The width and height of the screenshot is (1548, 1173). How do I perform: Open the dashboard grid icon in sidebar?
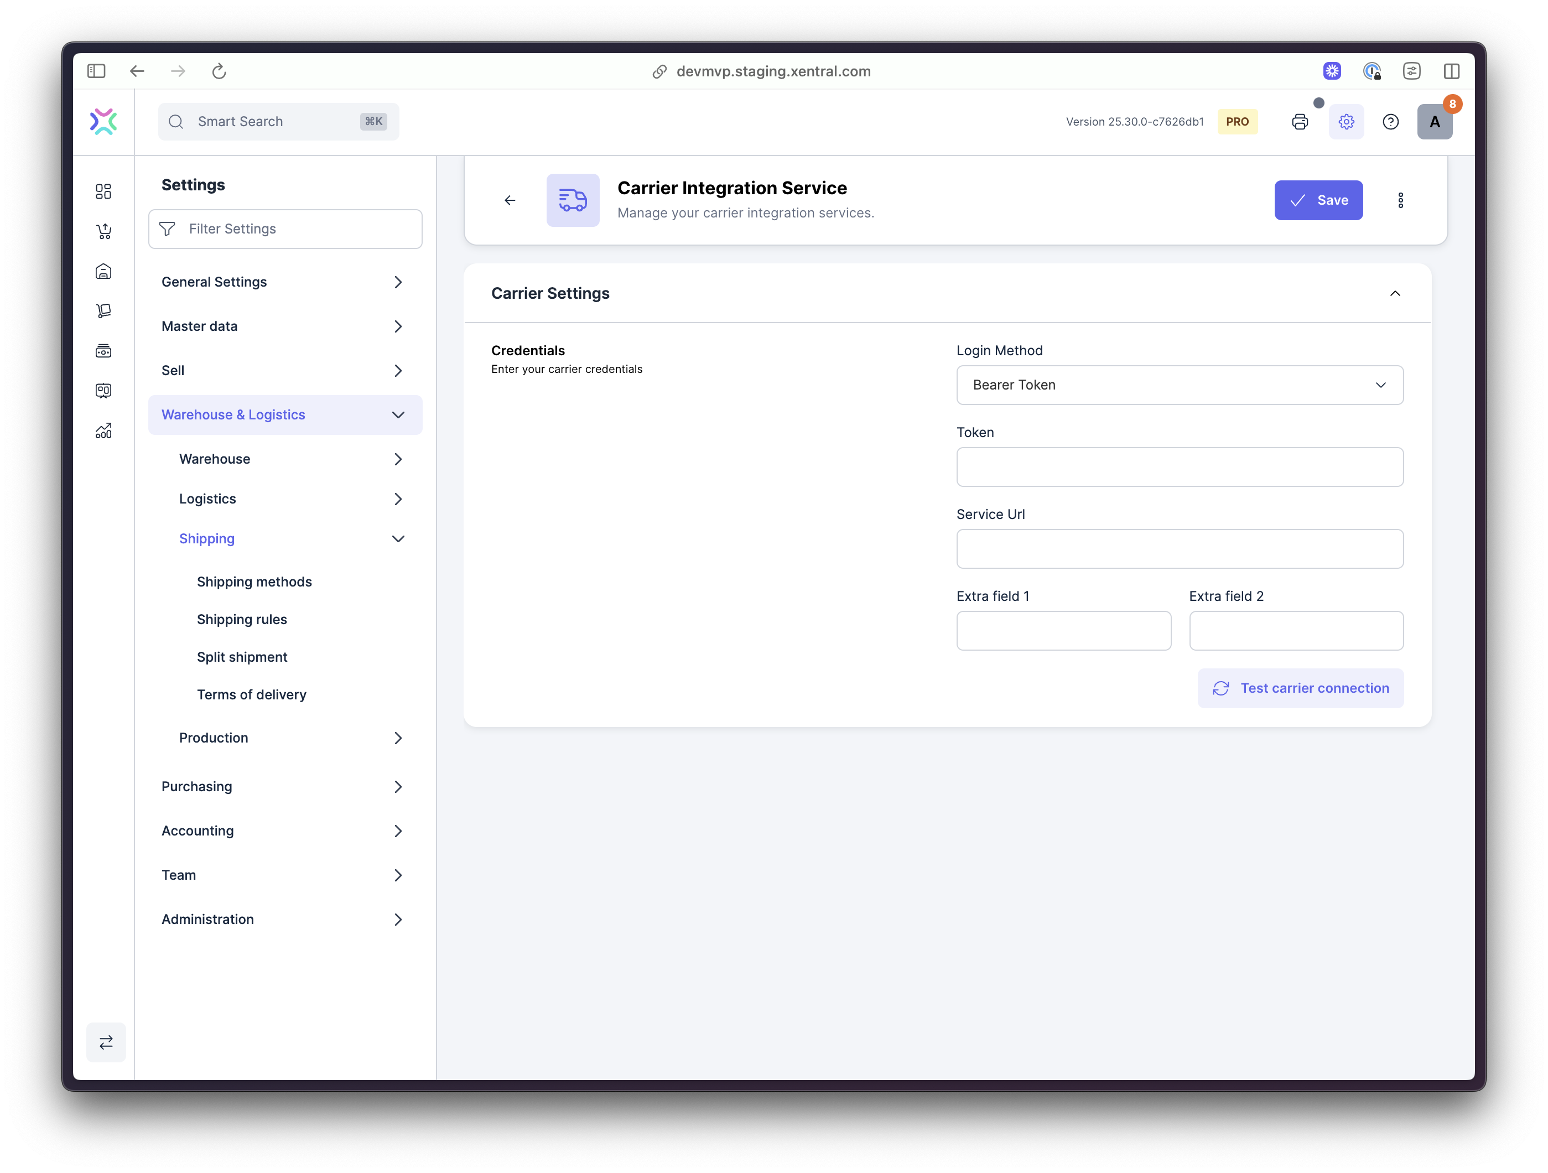103,191
